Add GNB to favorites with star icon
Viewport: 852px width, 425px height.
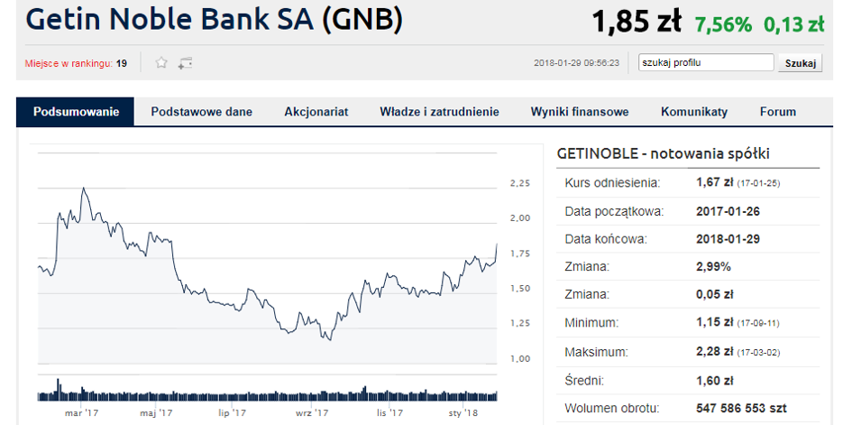[x=161, y=62]
